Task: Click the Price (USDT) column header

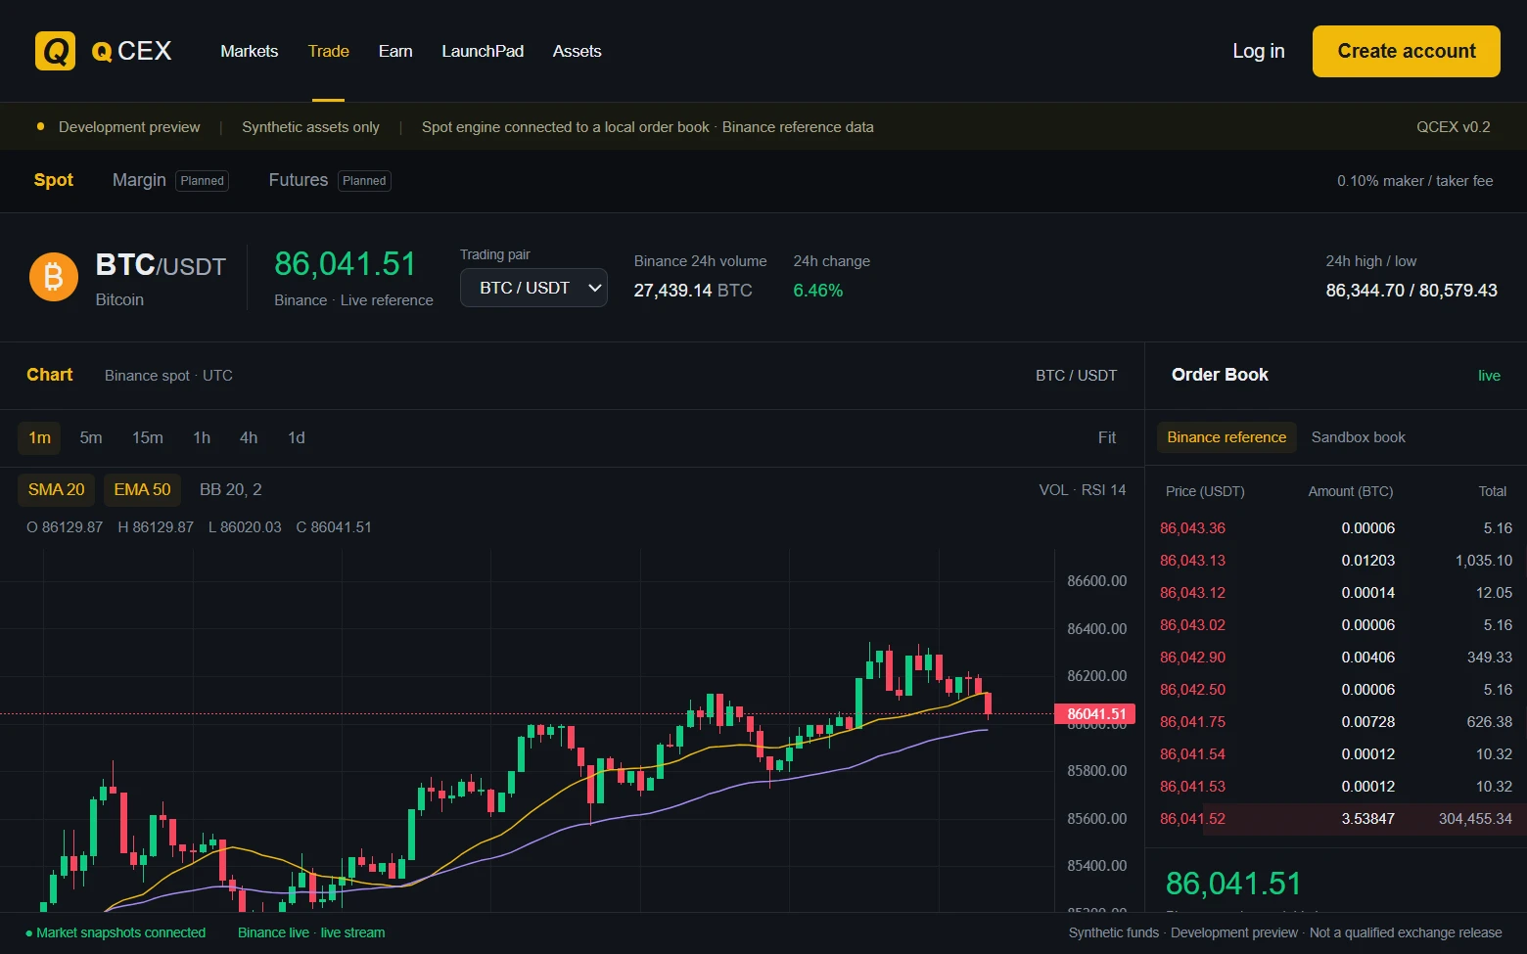Action: click(x=1205, y=491)
